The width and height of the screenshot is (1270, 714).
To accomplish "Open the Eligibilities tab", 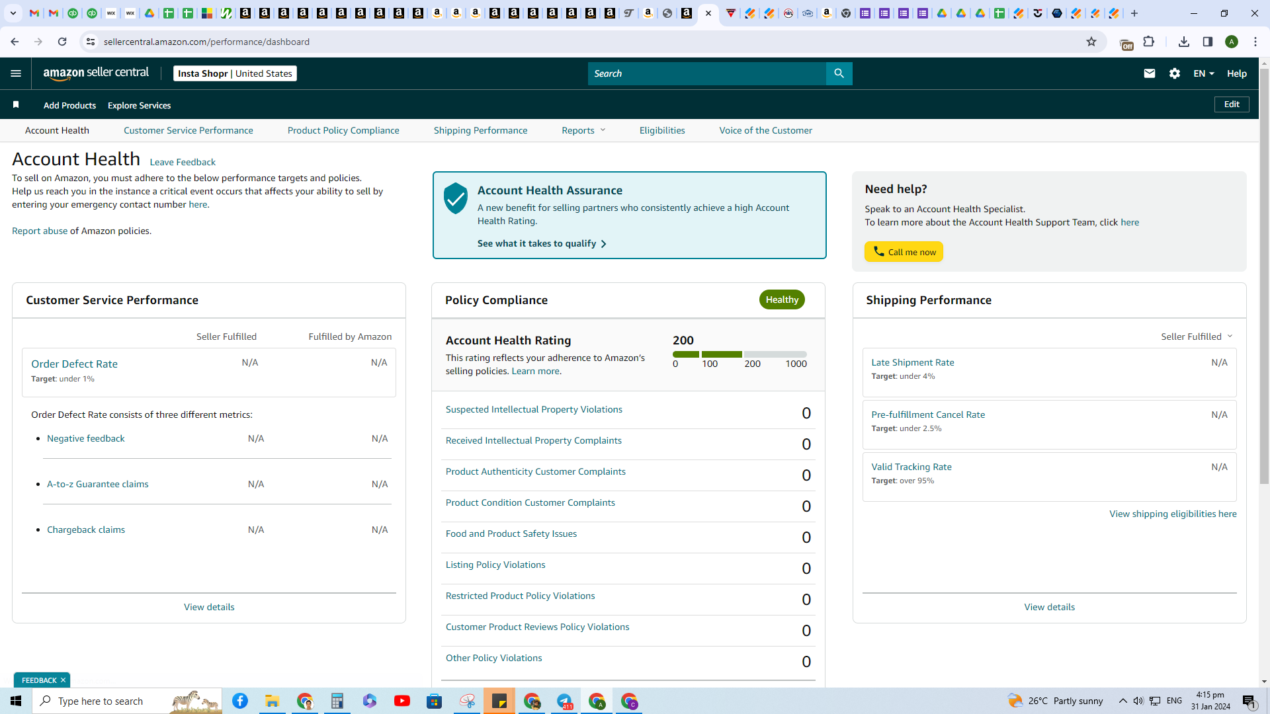I will [662, 130].
